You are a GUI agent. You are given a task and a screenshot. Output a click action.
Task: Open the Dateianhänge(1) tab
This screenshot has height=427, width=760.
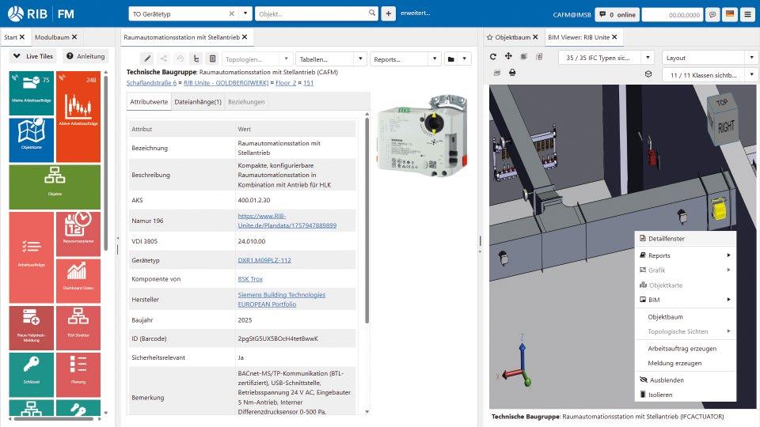pos(198,102)
